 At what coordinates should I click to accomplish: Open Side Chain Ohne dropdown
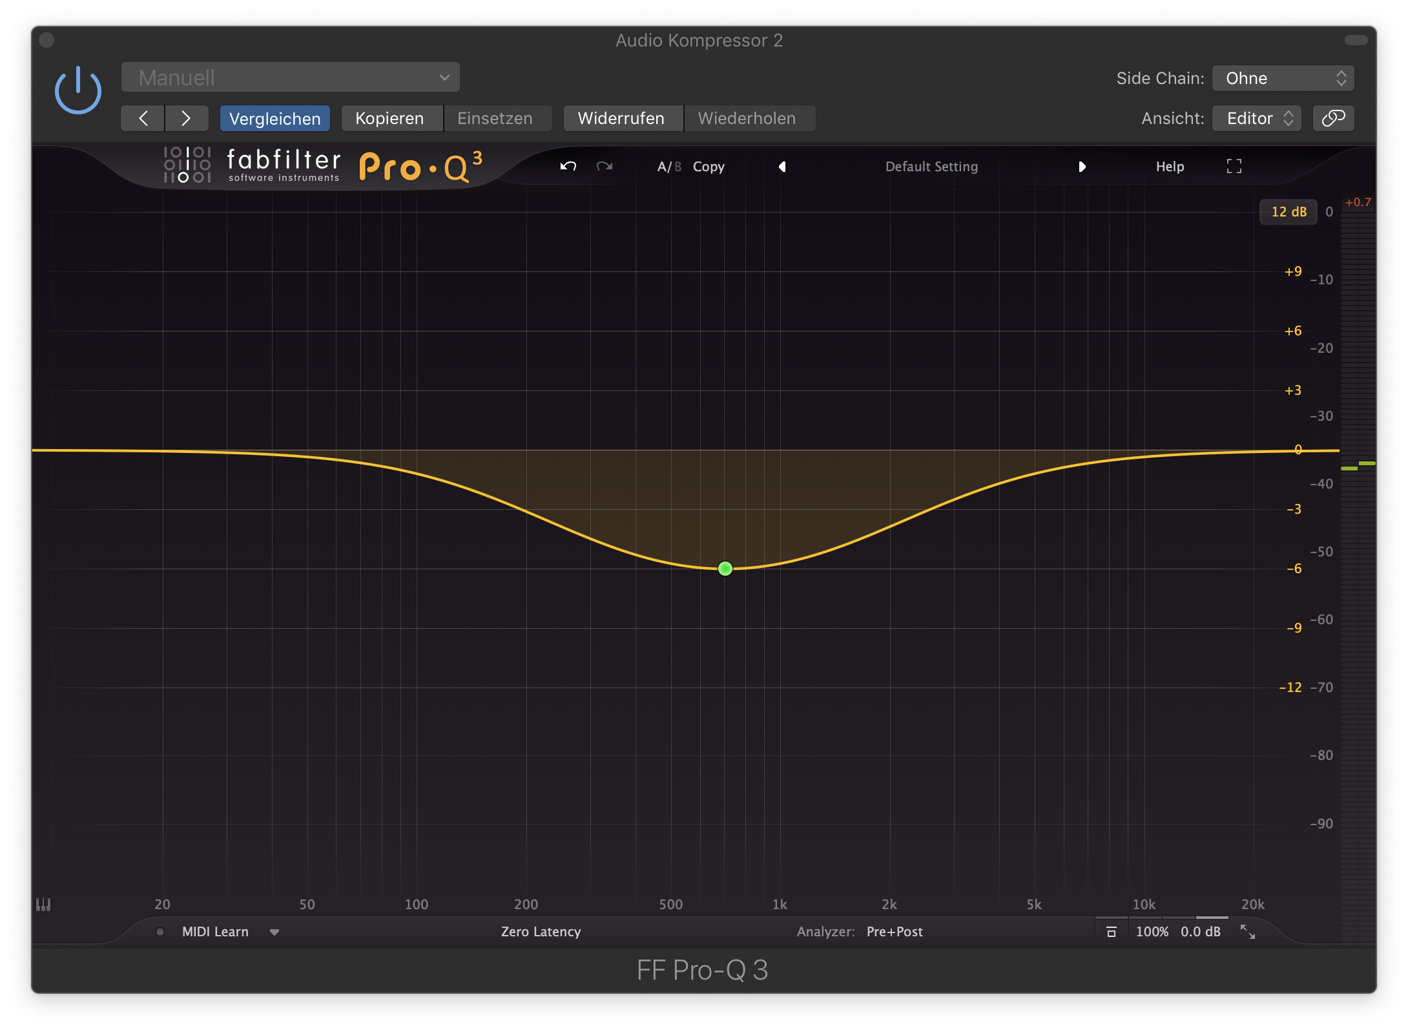(1283, 78)
